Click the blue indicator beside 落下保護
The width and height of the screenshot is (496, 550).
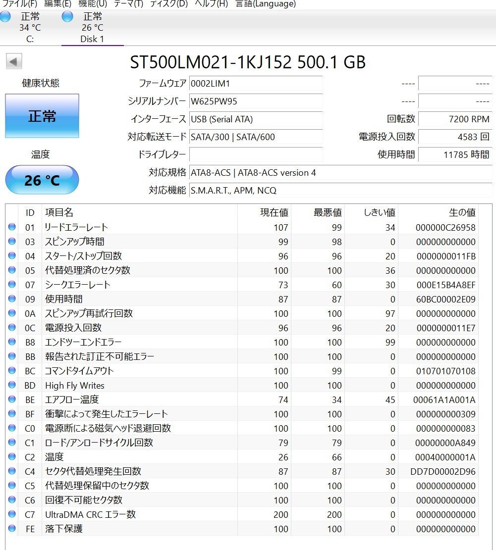(12, 529)
